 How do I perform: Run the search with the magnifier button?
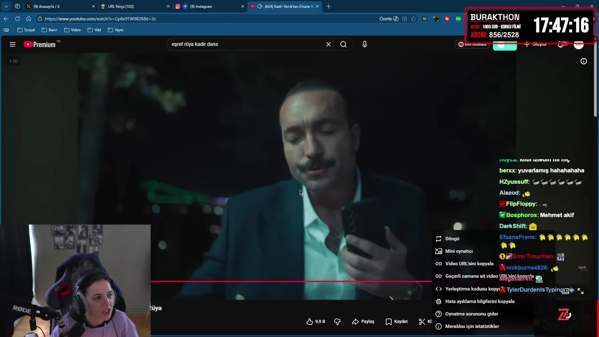point(343,44)
